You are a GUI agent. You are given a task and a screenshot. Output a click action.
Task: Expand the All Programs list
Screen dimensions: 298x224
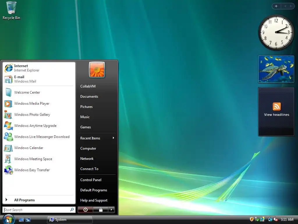39,200
